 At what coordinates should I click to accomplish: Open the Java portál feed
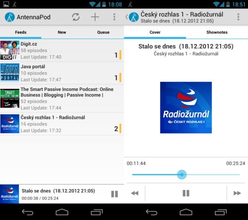coord(62,73)
